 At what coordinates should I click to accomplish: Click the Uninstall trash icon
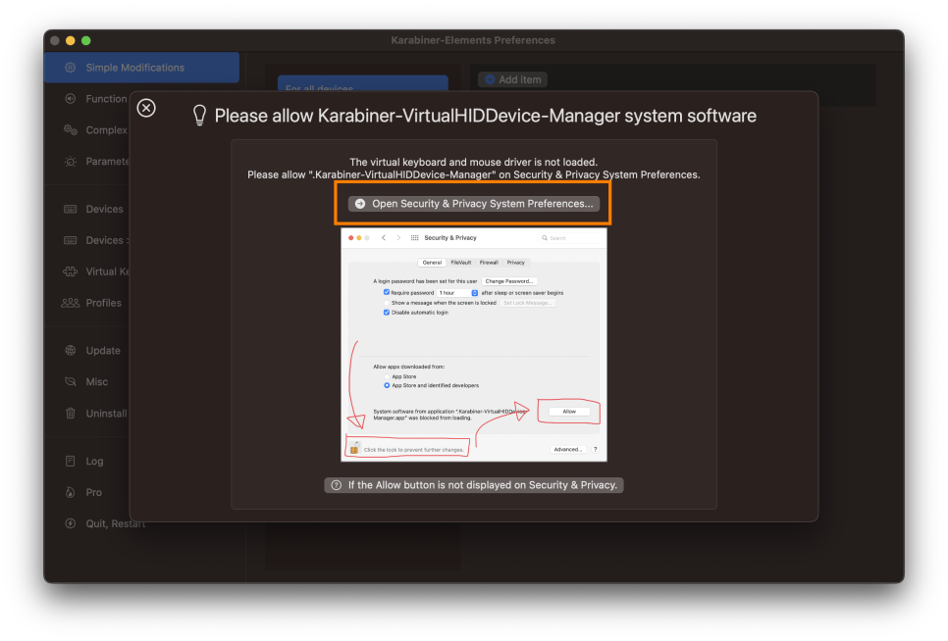pos(70,414)
